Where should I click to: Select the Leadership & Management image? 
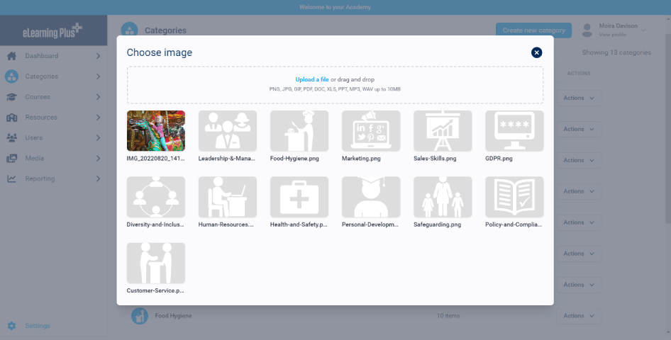228,131
